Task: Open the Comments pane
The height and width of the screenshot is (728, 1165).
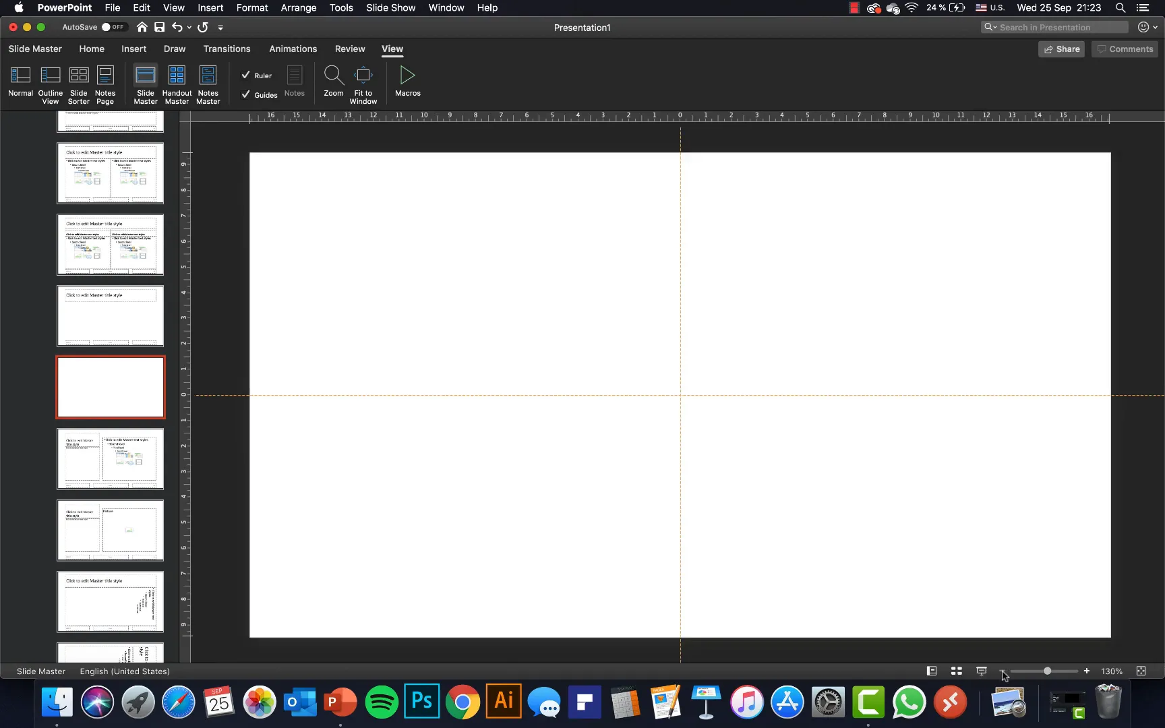Action: click(x=1125, y=49)
